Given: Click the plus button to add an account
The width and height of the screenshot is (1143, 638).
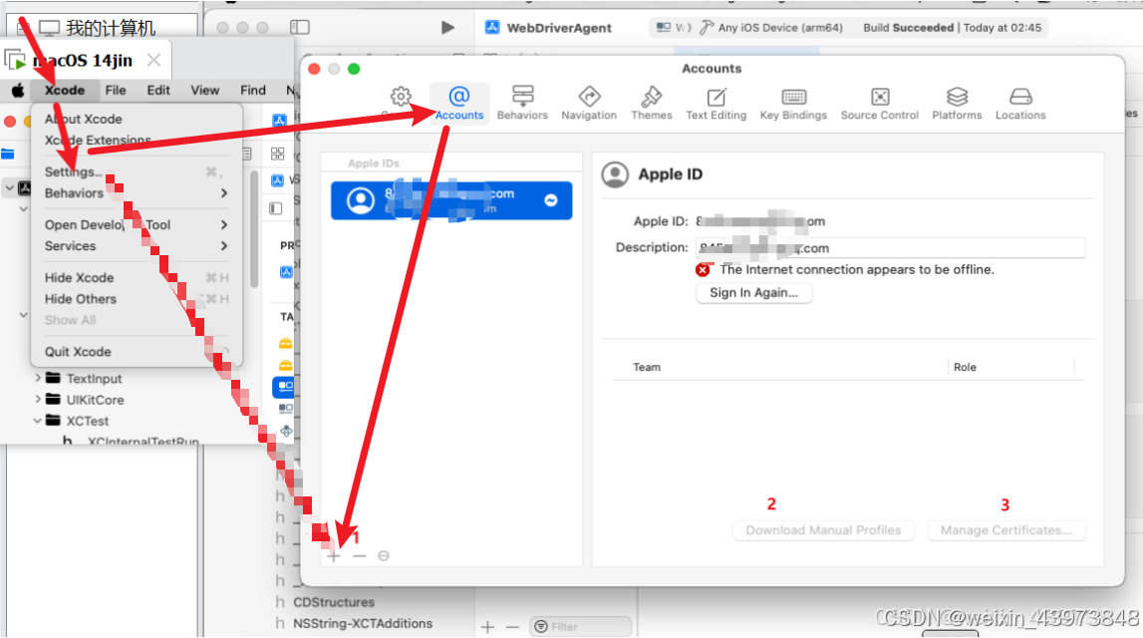Looking at the screenshot, I should coord(334,556).
